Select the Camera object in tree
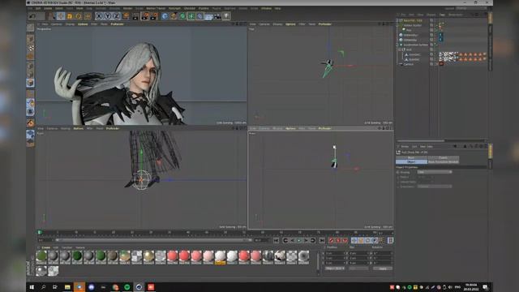The height and width of the screenshot is (292, 519). tap(409, 64)
